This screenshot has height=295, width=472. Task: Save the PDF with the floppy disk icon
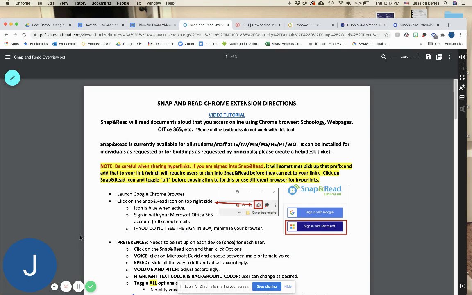428,57
